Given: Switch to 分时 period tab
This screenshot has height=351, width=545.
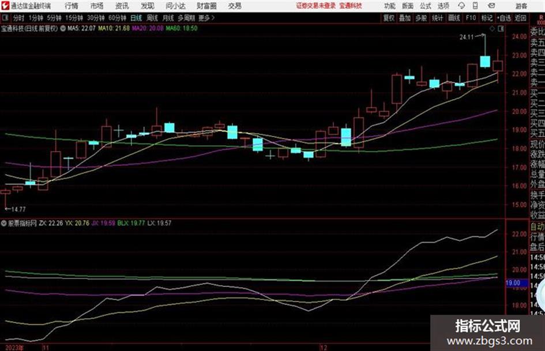Looking at the screenshot, I should 18,18.
